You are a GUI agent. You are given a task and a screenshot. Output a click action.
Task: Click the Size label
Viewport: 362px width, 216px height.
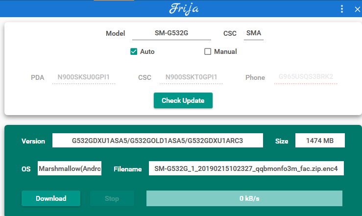point(282,141)
